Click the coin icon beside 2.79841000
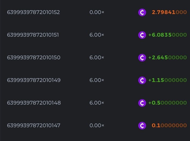 tap(142, 12)
